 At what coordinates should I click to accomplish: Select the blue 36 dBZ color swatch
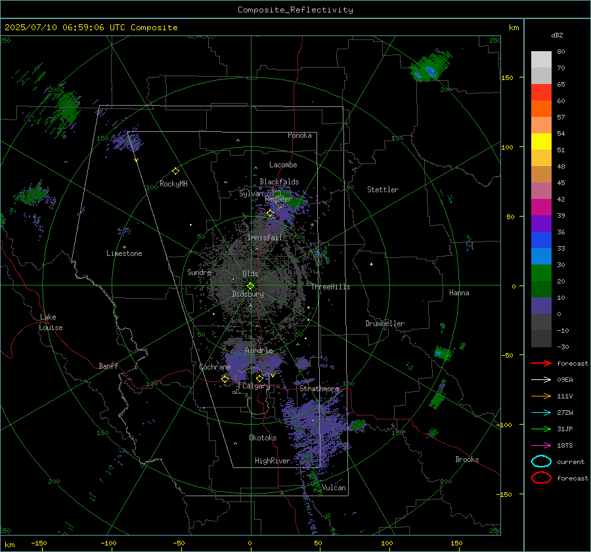pos(541,240)
